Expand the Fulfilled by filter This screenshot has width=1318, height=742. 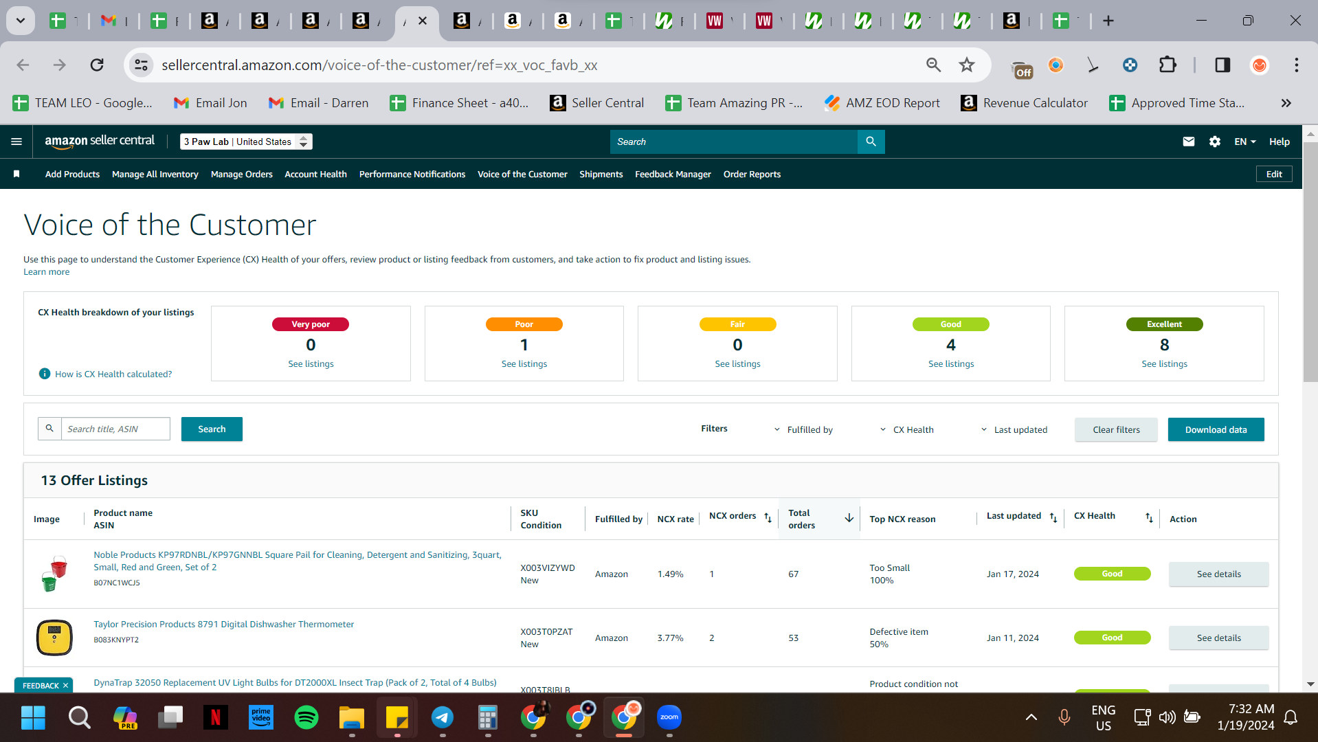pos(803,429)
